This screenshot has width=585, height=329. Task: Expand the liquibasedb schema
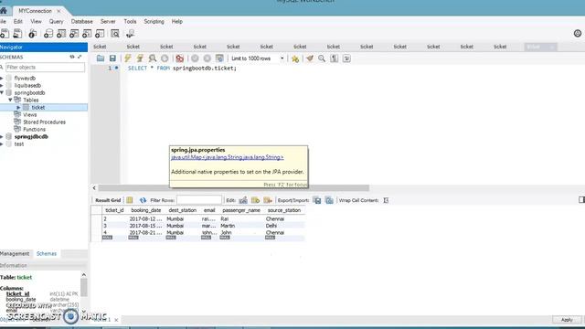point(2,85)
